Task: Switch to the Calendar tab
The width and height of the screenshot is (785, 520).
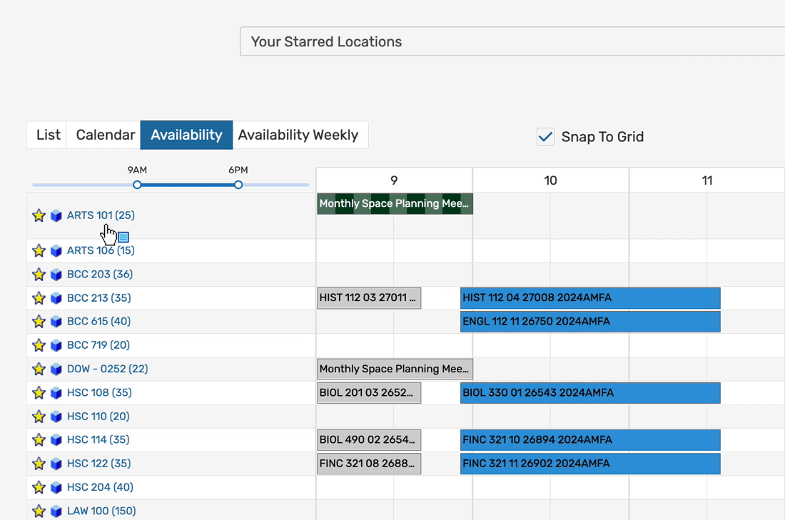Action: click(x=105, y=135)
